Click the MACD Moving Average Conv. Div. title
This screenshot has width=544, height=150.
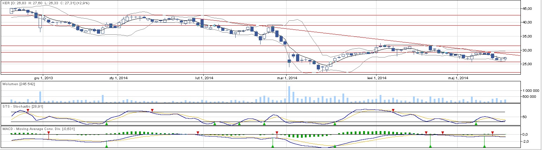(39, 129)
